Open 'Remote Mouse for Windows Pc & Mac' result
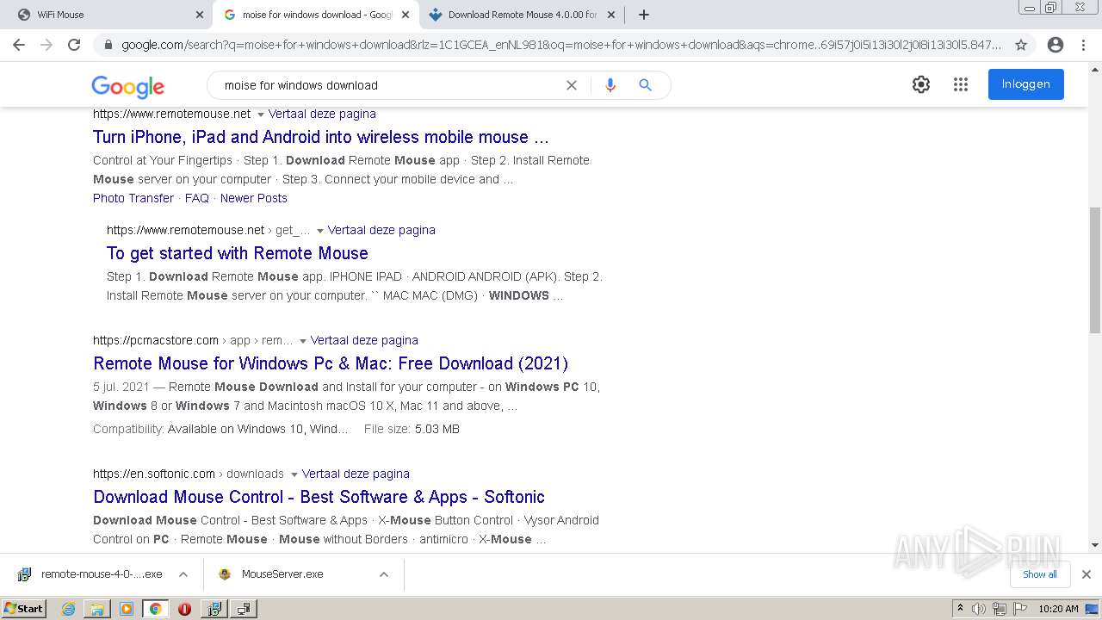Viewport: 1102px width, 620px height. point(331,363)
